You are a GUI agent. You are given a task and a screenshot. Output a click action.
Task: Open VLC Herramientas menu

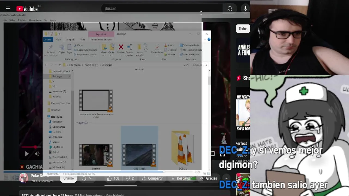35,20
